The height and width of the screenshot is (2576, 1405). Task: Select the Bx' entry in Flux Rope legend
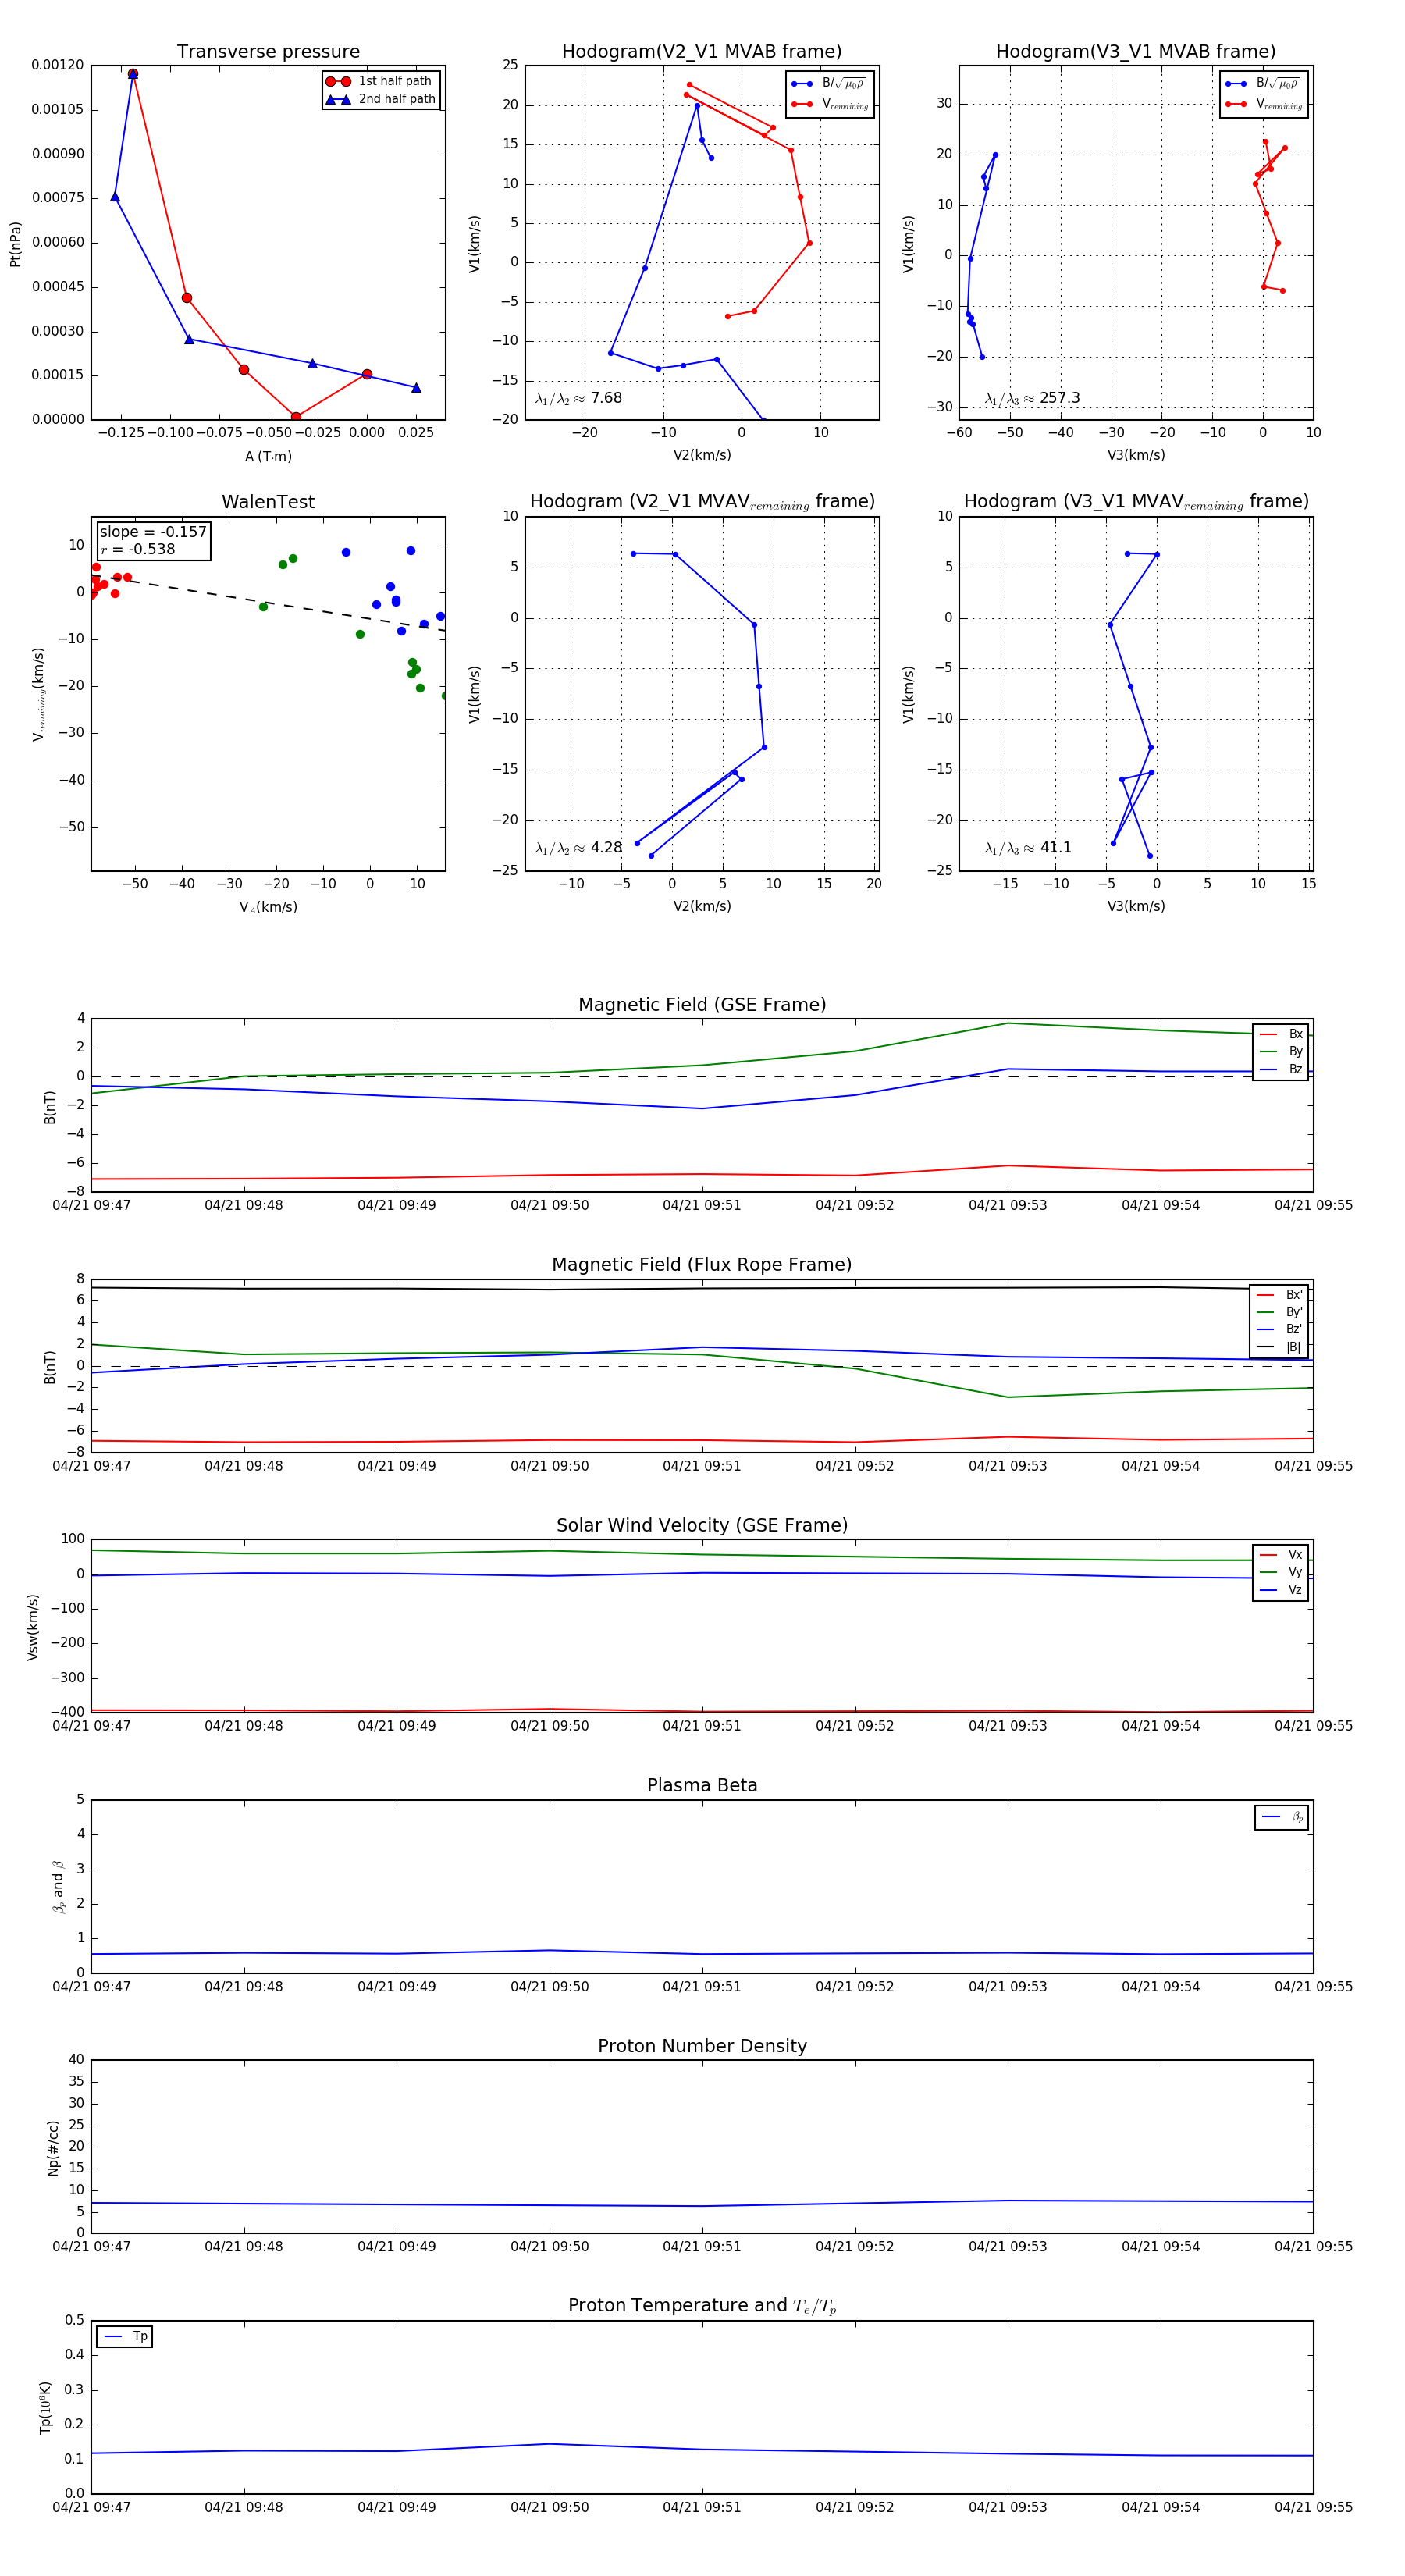click(x=1279, y=1294)
